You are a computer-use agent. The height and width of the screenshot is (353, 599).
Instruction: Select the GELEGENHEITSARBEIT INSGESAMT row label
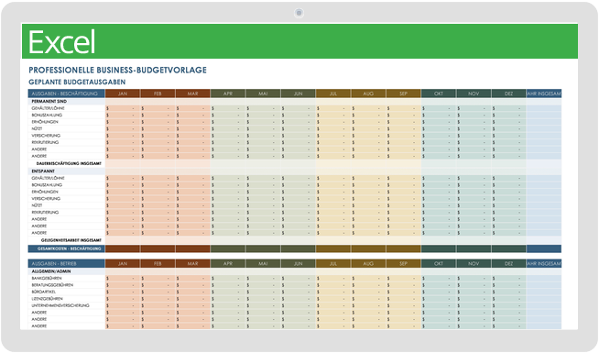point(71,240)
